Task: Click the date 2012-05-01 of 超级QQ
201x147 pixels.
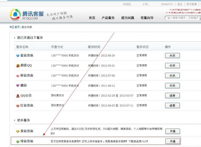Action: point(108,66)
